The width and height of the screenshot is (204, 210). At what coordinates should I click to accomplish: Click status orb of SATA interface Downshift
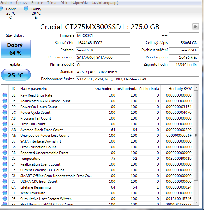click(x=5, y=141)
